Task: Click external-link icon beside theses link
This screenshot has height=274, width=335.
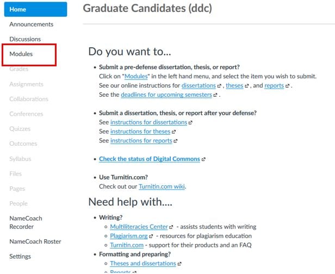Action: (246, 86)
